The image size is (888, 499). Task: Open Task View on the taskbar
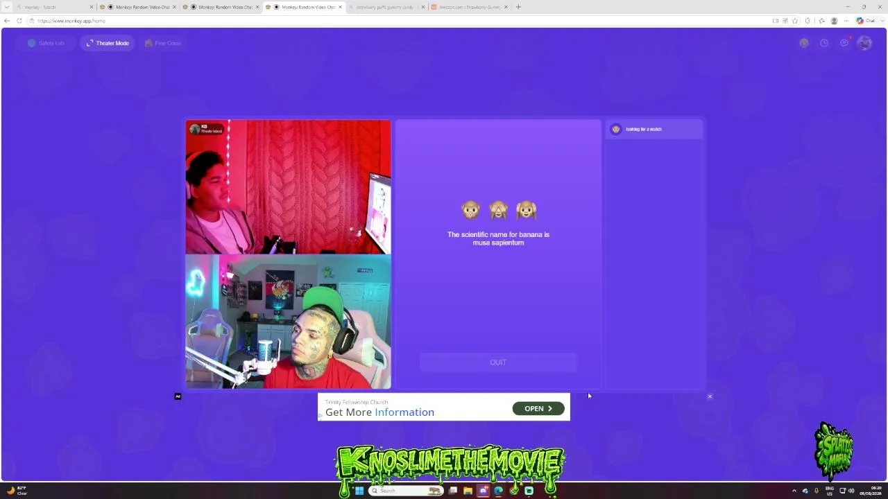(453, 491)
